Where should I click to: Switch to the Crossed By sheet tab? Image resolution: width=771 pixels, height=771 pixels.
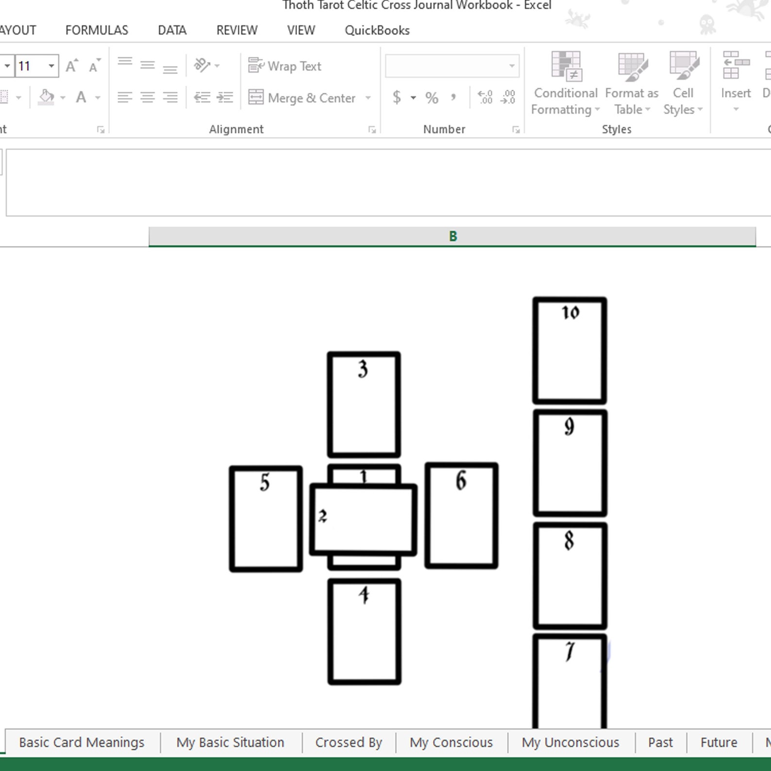pyautogui.click(x=349, y=742)
